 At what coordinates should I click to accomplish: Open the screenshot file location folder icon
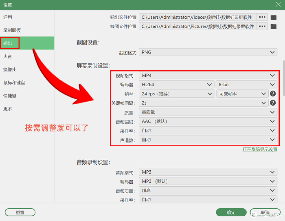pyautogui.click(x=273, y=26)
